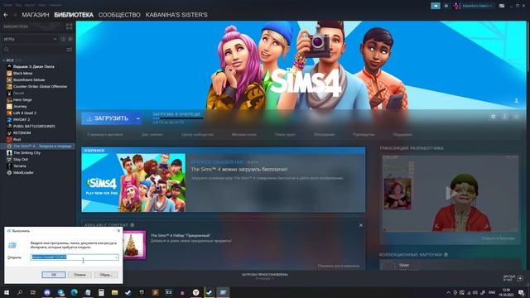
Task: Open the KABANIHA'S SISTER'S profile tab
Action: (176, 15)
